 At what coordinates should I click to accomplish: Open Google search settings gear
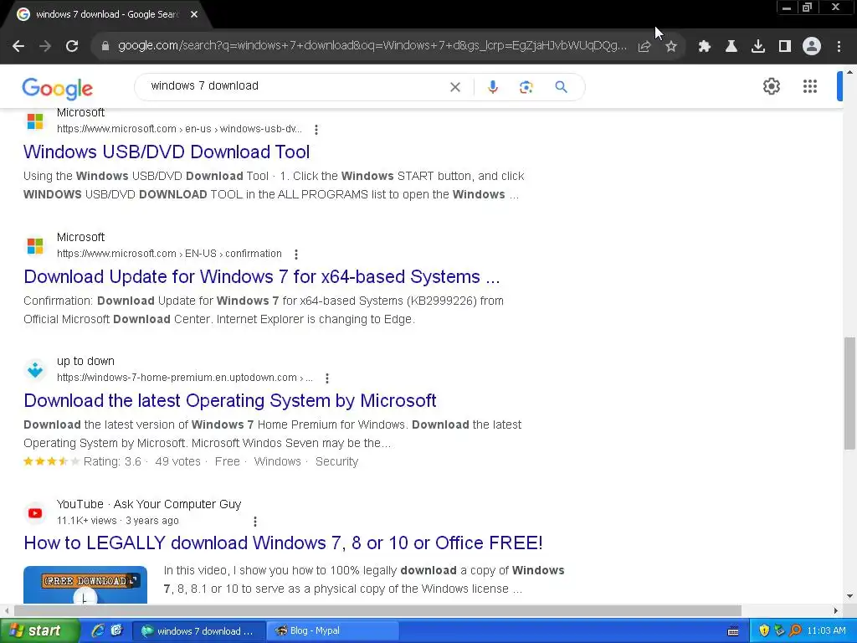pyautogui.click(x=771, y=86)
